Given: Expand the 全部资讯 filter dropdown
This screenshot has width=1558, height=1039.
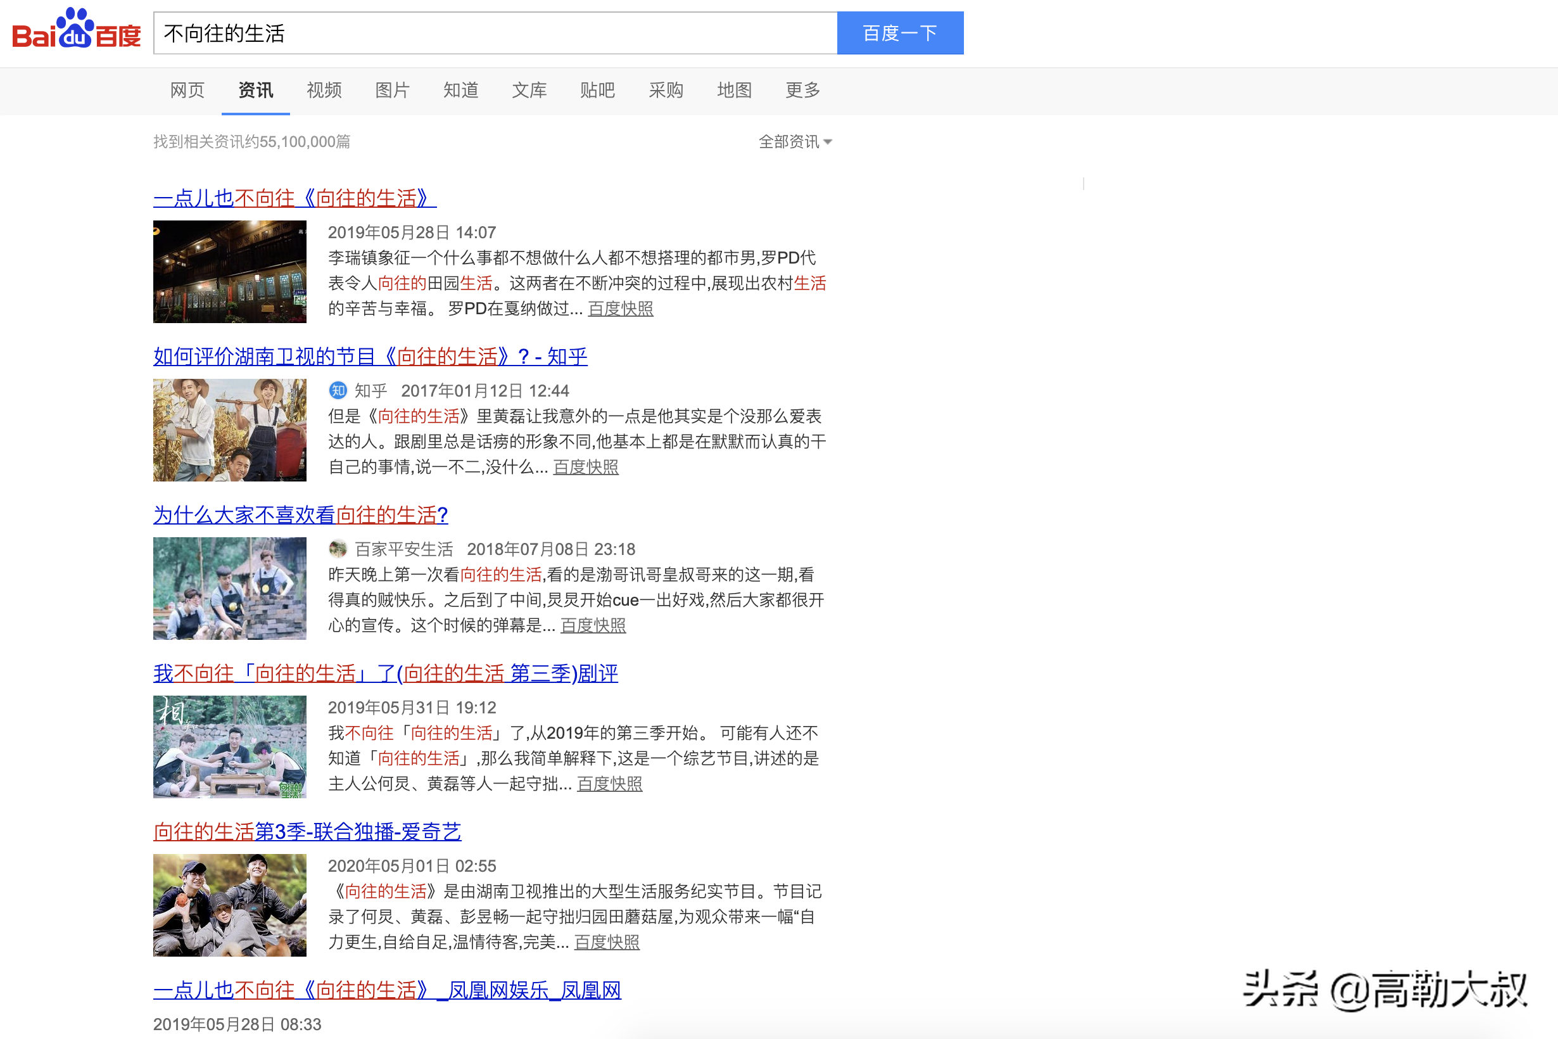Looking at the screenshot, I should (795, 141).
